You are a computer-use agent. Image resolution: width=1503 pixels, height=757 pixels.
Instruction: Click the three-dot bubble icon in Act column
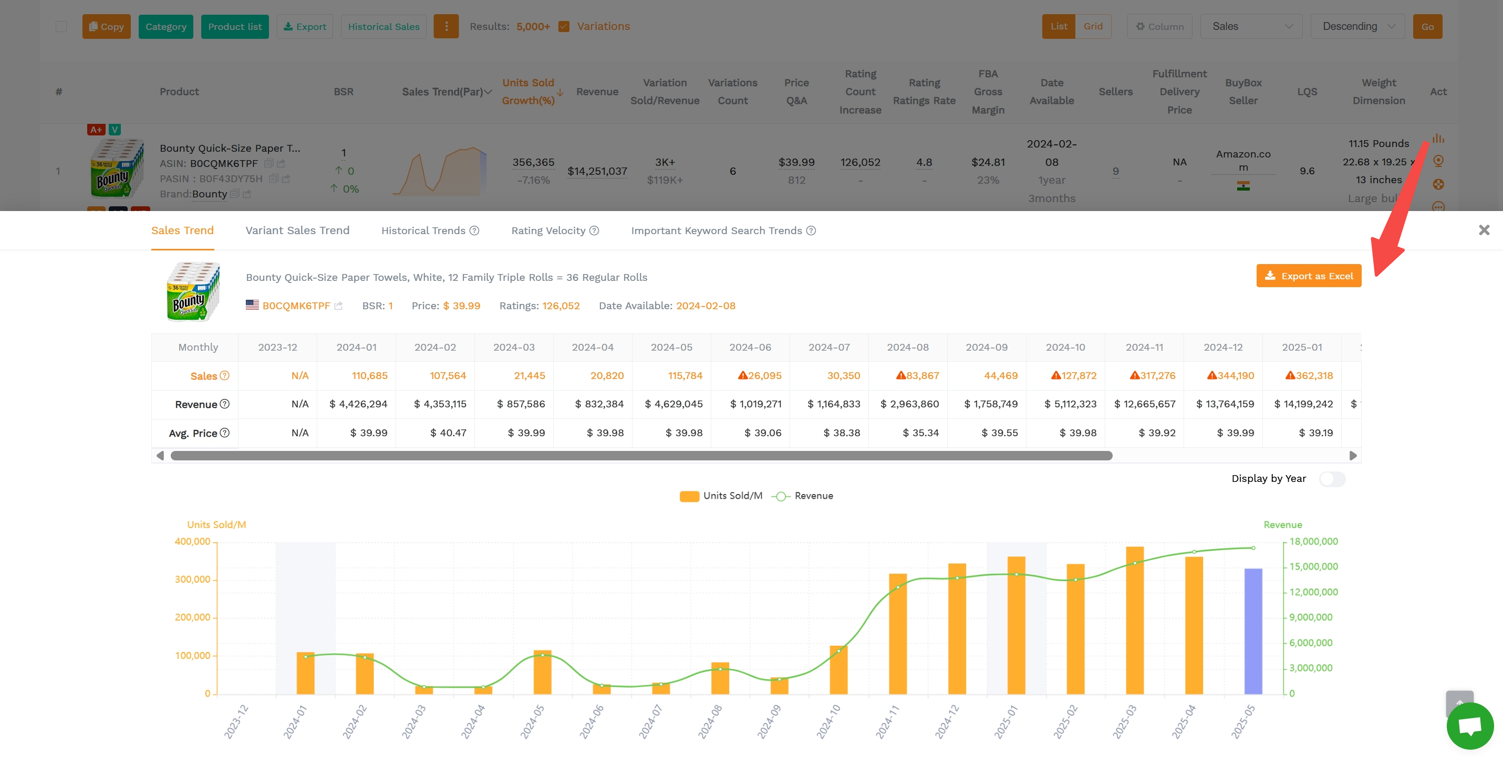coord(1438,206)
